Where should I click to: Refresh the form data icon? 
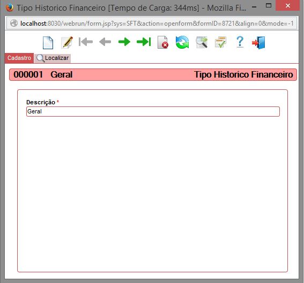coord(182,42)
